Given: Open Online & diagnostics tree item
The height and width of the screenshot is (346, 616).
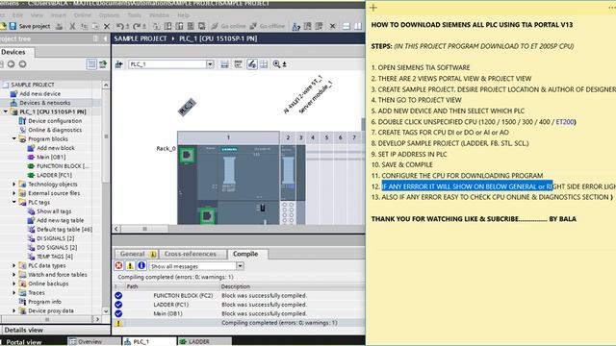Looking at the screenshot, I should point(55,130).
